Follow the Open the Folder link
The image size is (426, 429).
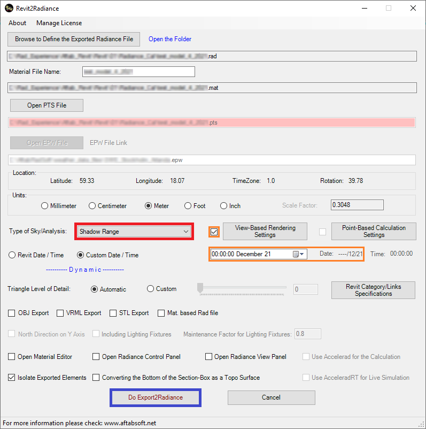coord(170,39)
